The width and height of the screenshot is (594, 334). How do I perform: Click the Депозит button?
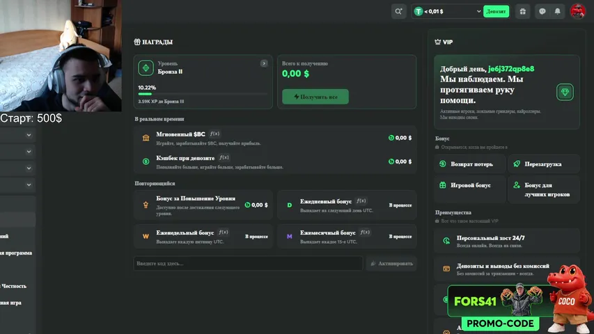point(497,11)
